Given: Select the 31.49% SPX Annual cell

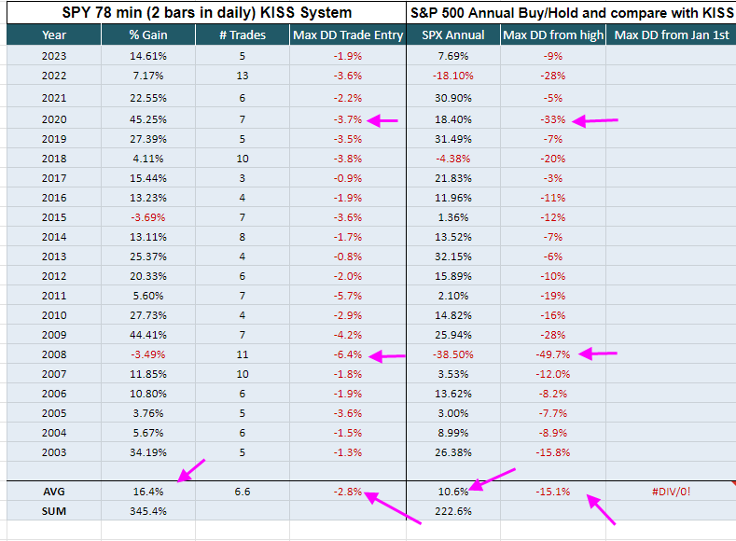Looking at the screenshot, I should (453, 139).
